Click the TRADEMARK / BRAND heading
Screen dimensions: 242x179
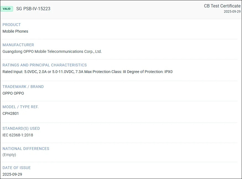pos(23,87)
